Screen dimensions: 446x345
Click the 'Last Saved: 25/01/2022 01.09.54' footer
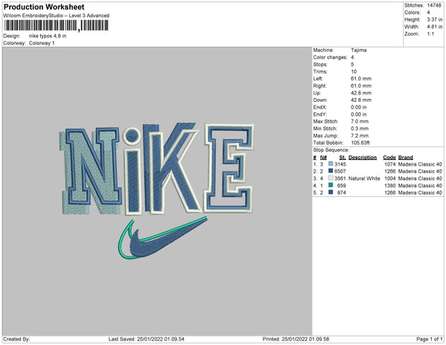click(146, 339)
